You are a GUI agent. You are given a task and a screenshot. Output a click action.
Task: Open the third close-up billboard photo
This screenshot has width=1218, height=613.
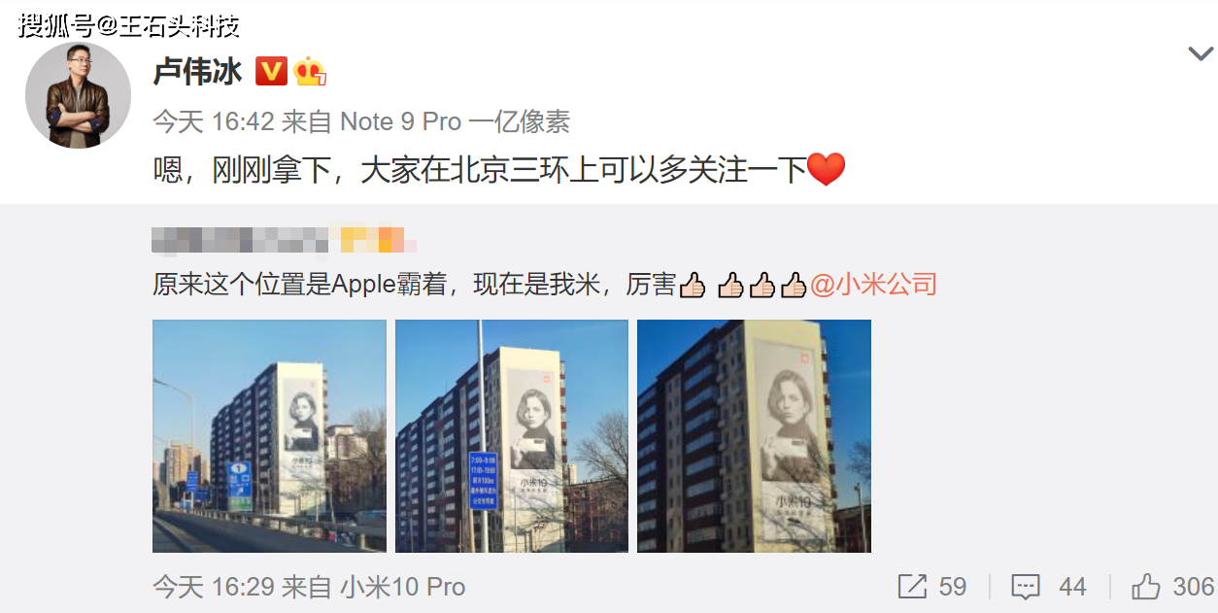pos(754,436)
